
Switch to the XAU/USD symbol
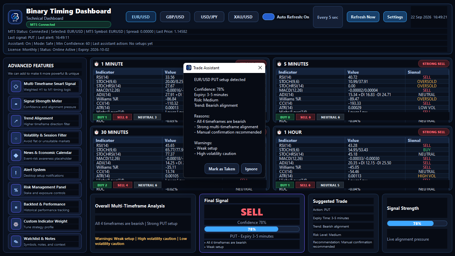[243, 17]
